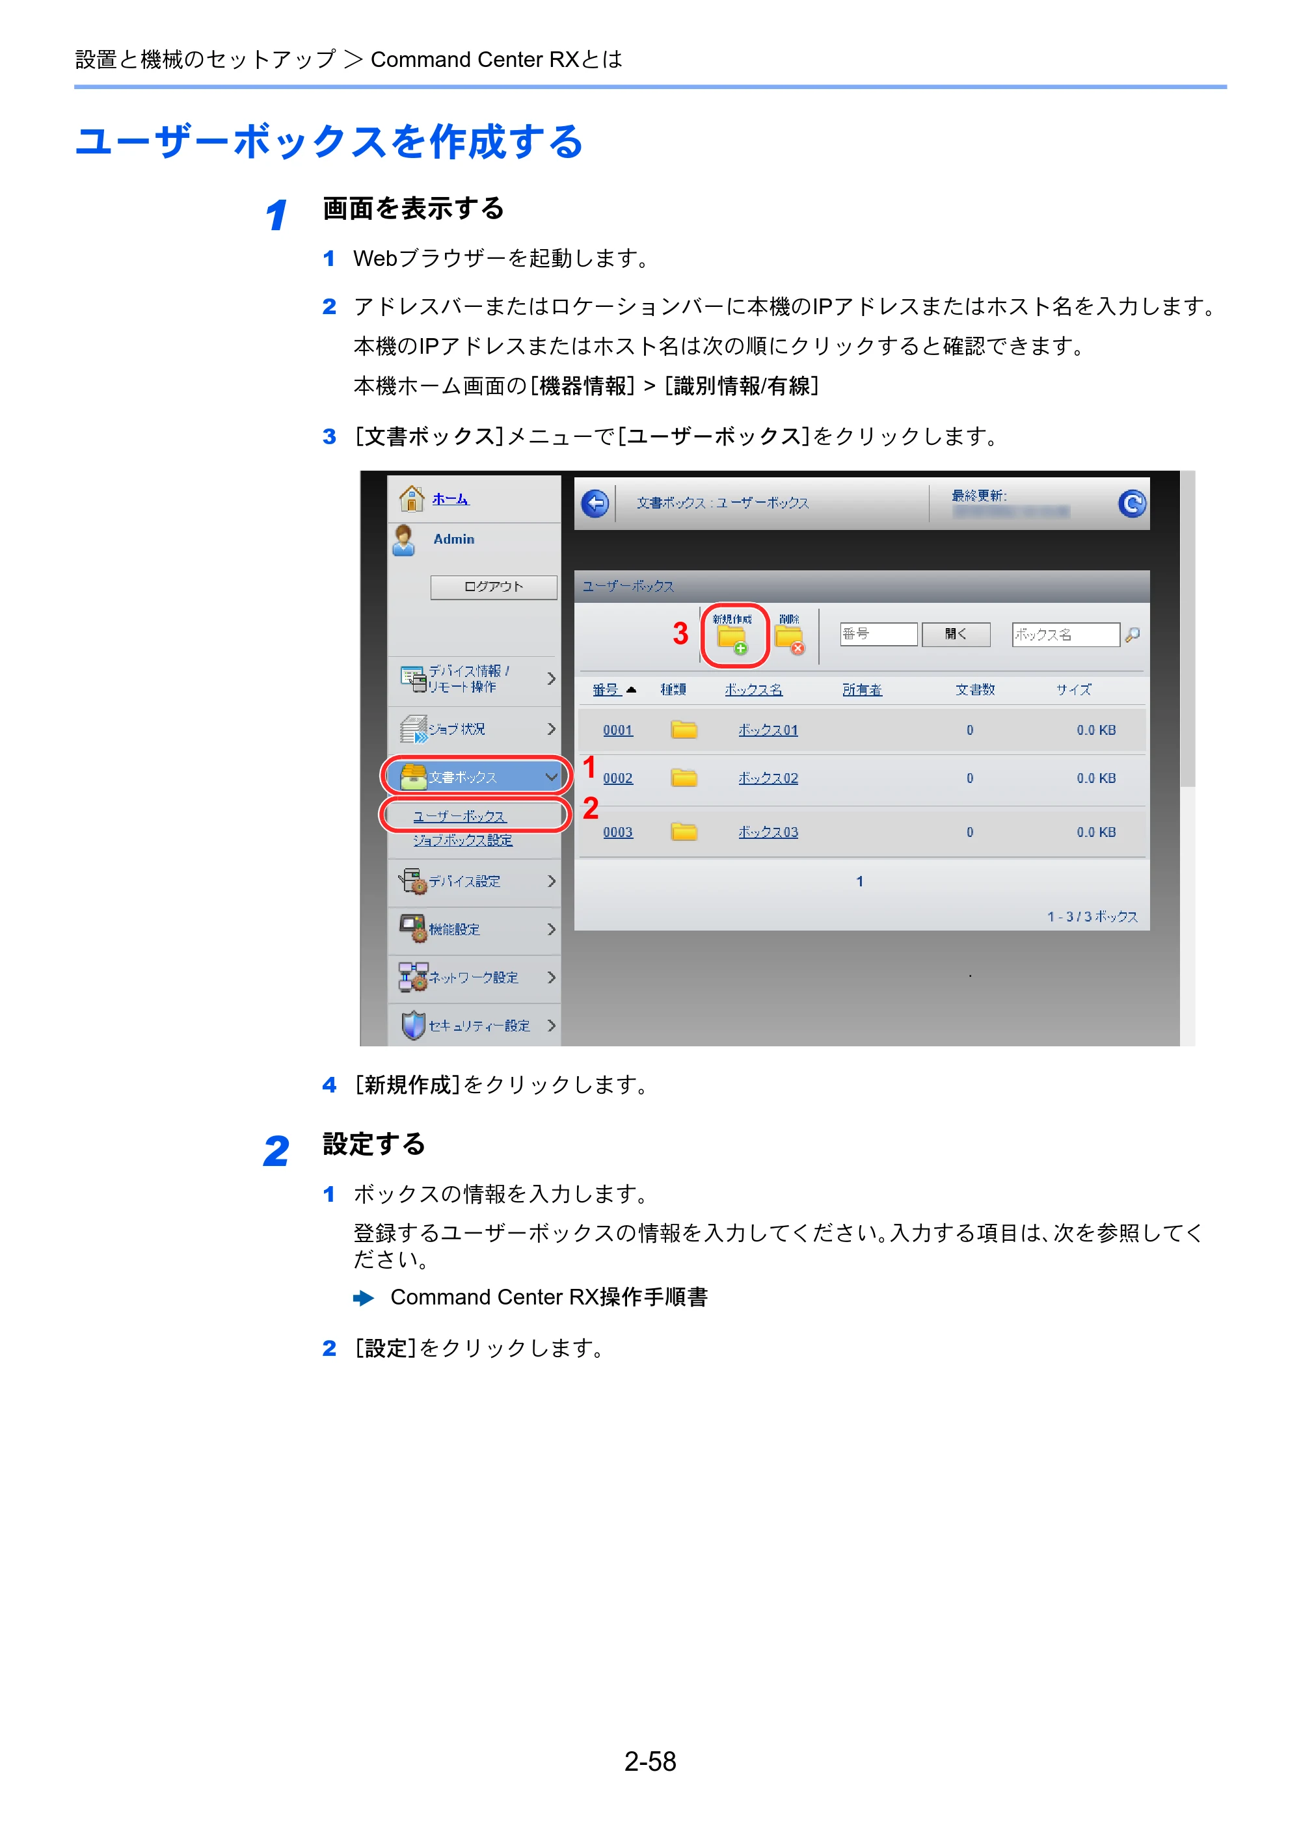The image size is (1301, 1841).
Task: Open the ユーザーボックス submenu link
Action: pyautogui.click(x=460, y=816)
